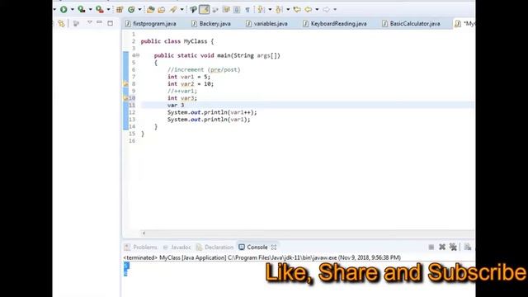Viewport: 528px width, 297px height.
Task: Click the Previous Annotation icon
Action: pyautogui.click(x=279, y=9)
